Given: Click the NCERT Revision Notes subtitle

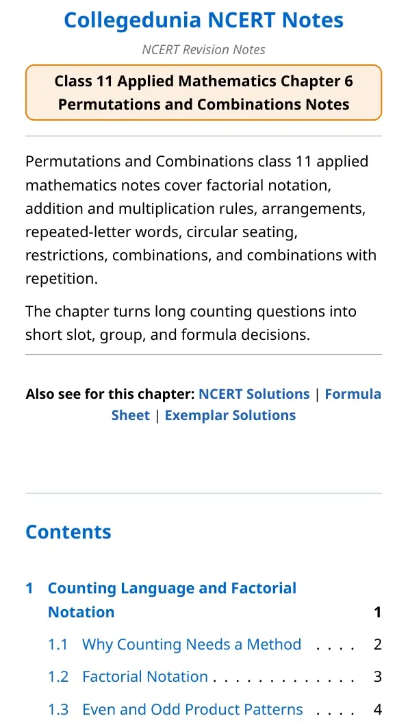Looking at the screenshot, I should coord(204,49).
